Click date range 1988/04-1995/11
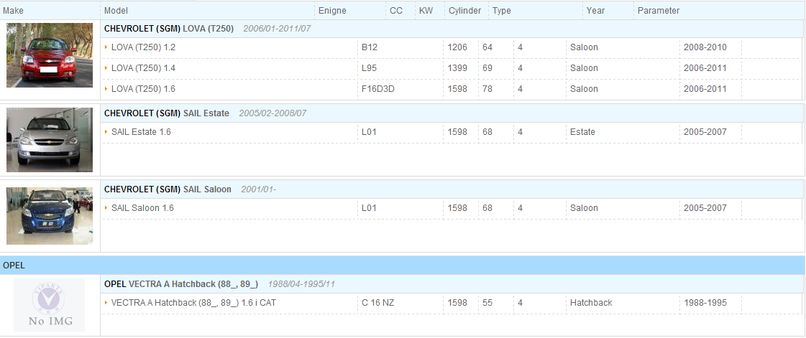This screenshot has width=806, height=338. point(302,284)
